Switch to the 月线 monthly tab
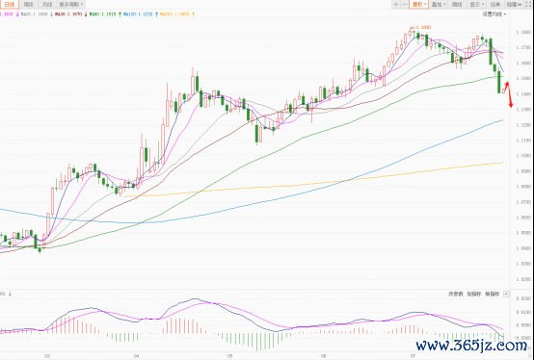Viewport: 534px width, 360px height. pos(47,5)
